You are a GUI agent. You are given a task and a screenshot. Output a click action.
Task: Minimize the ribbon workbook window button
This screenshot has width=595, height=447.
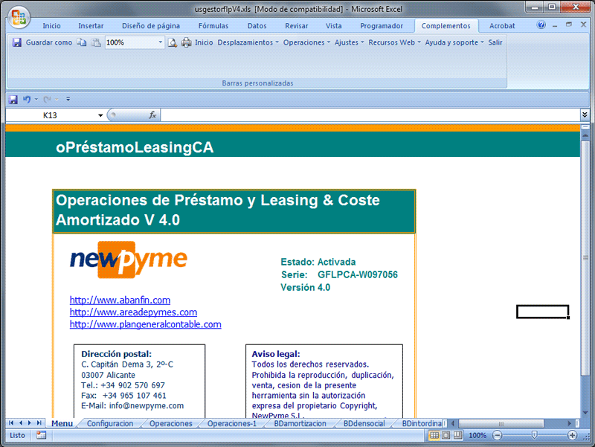(x=555, y=25)
